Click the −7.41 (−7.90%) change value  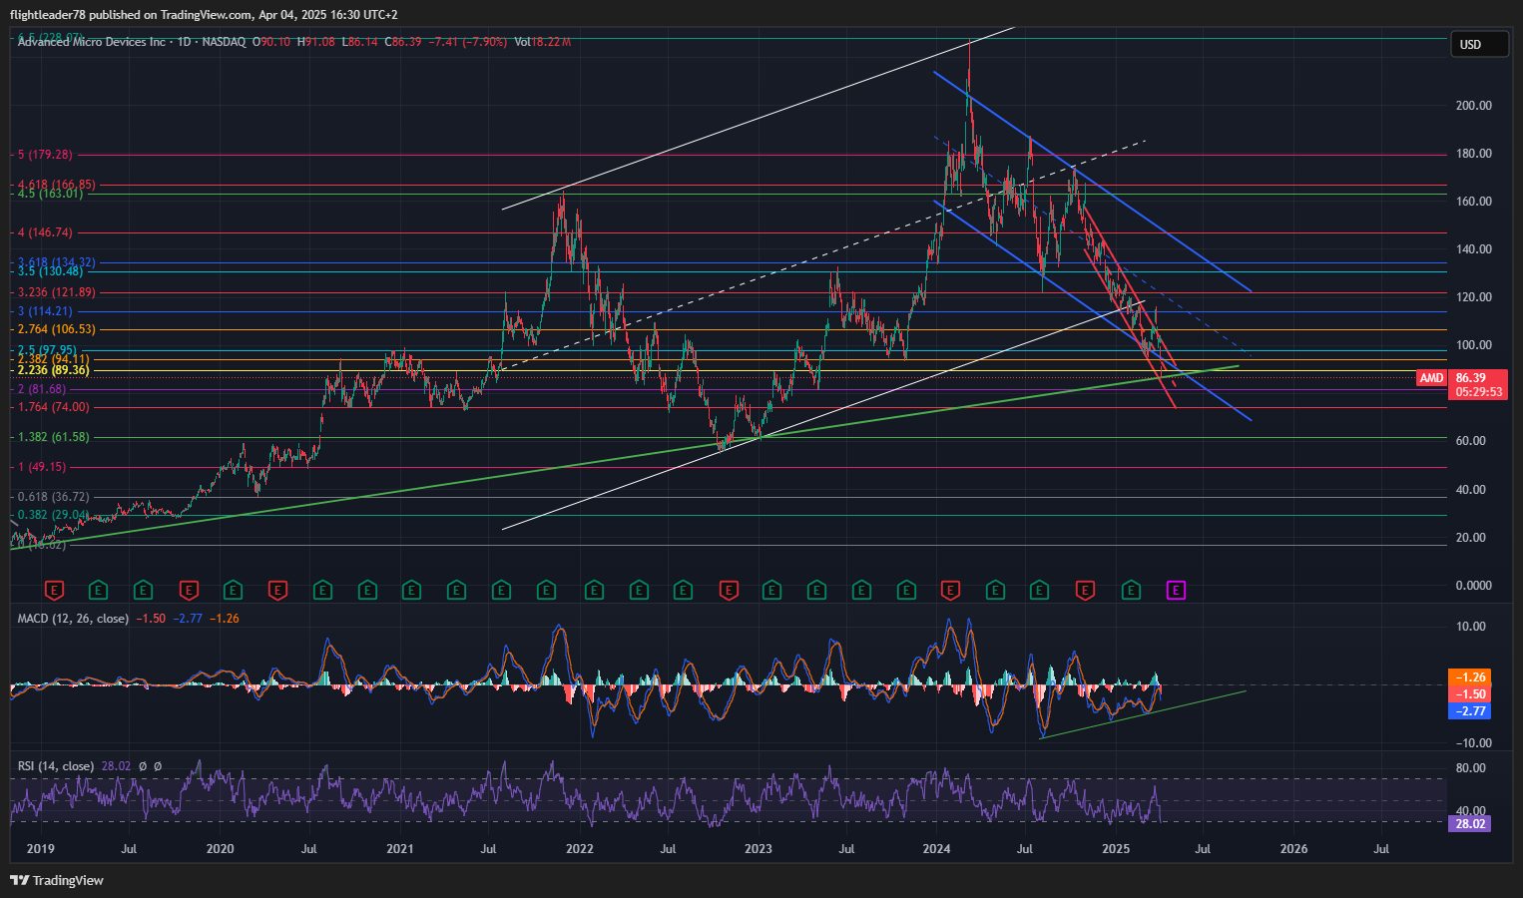pyautogui.click(x=467, y=42)
